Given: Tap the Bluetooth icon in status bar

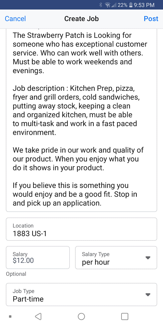Looking at the screenshot, I should (101, 5).
